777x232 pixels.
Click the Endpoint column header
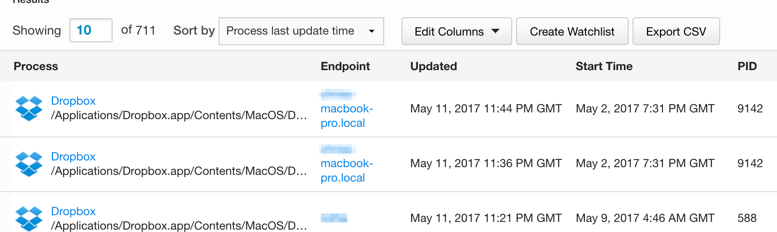click(345, 66)
